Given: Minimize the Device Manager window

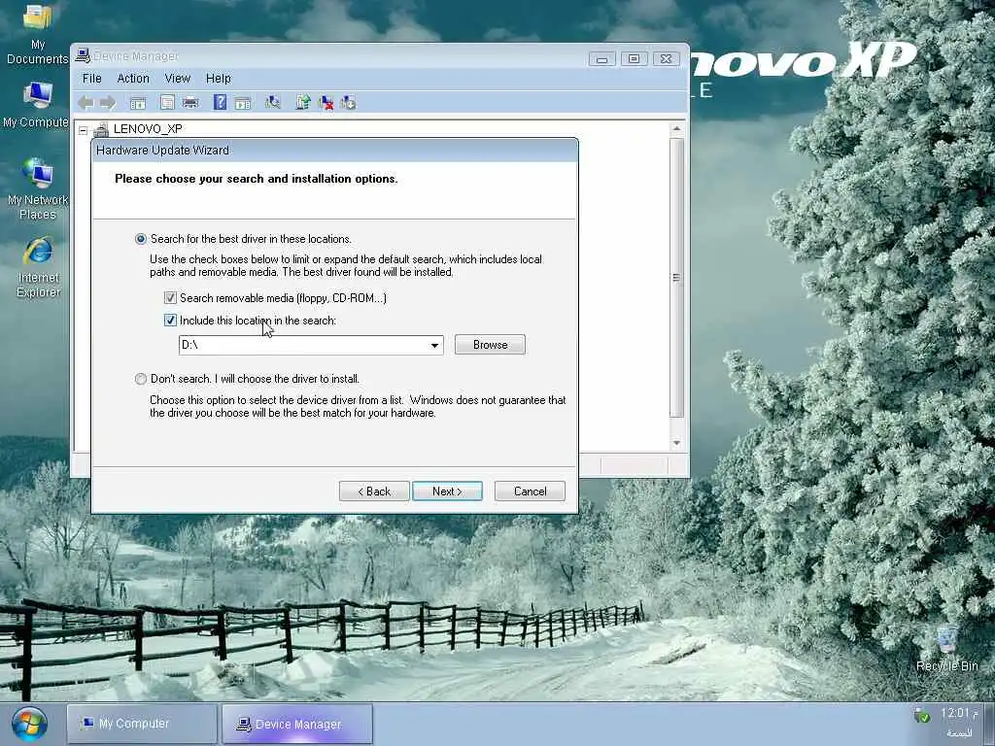Looking at the screenshot, I should (601, 59).
